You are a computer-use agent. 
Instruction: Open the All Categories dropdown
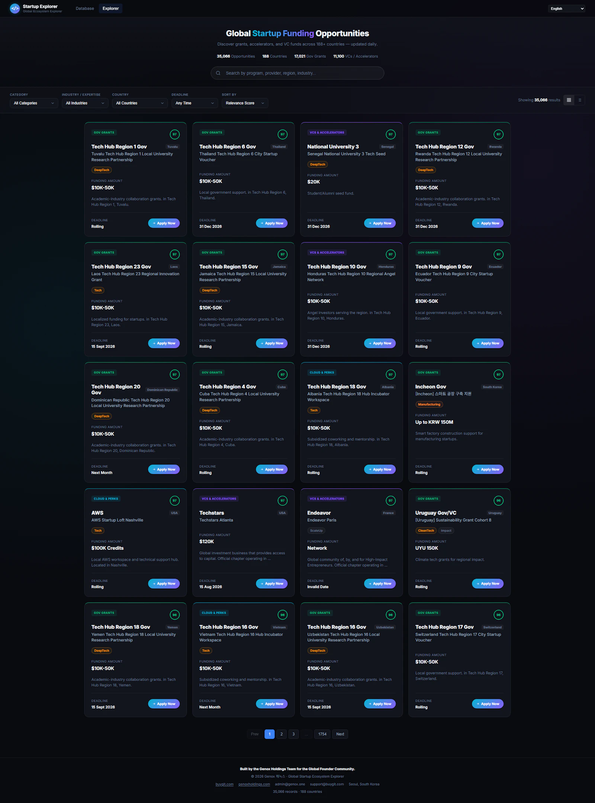point(34,103)
